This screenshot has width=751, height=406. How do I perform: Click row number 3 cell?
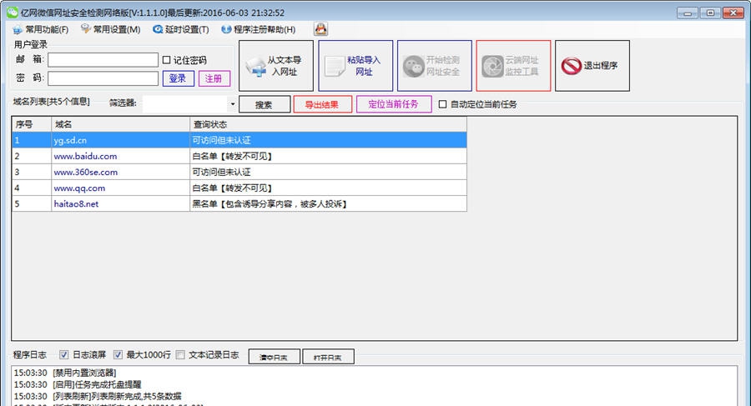click(32, 172)
